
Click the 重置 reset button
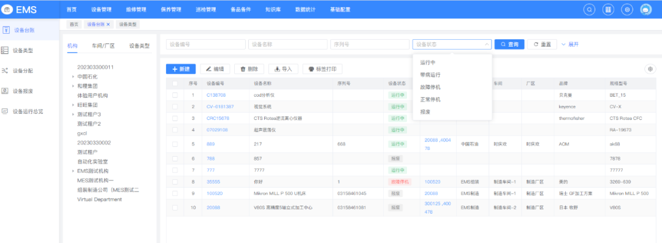542,44
